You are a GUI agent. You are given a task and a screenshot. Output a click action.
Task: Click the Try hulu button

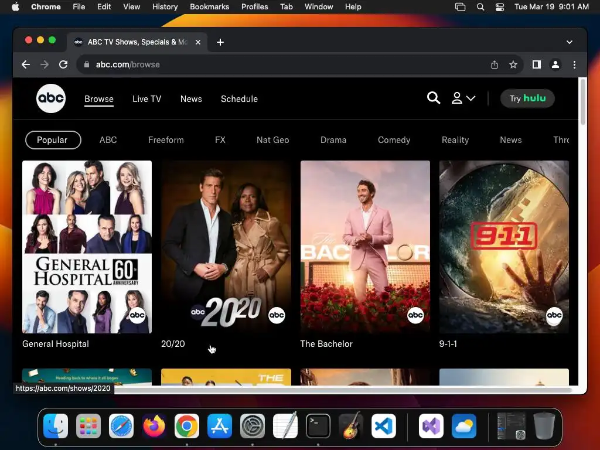tap(527, 98)
